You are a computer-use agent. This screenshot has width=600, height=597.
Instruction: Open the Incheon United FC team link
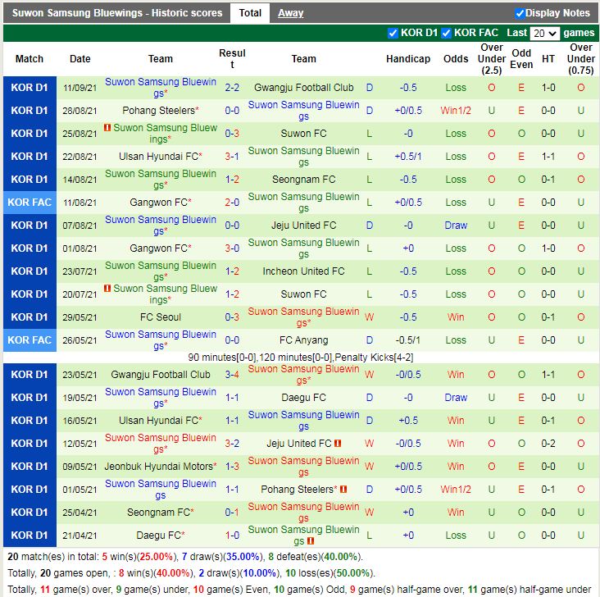[x=303, y=271]
